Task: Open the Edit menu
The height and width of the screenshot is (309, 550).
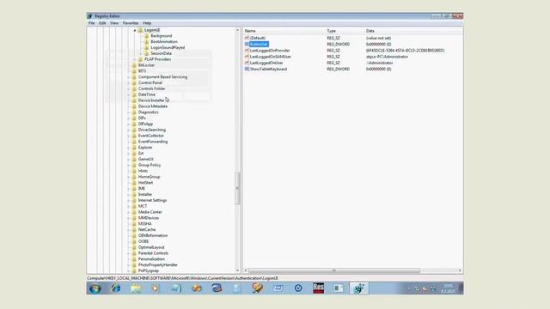Action: pyautogui.click(x=102, y=23)
